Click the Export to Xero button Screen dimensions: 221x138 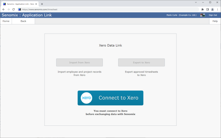[x=141, y=62]
